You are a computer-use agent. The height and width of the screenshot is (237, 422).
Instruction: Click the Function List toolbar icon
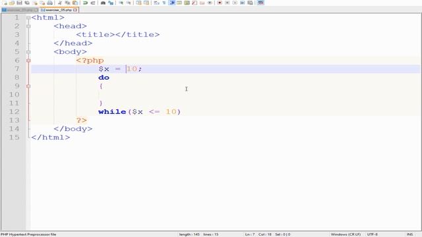pyautogui.click(x=195, y=3)
